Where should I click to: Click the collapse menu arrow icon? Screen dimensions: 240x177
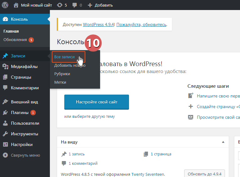(5, 155)
